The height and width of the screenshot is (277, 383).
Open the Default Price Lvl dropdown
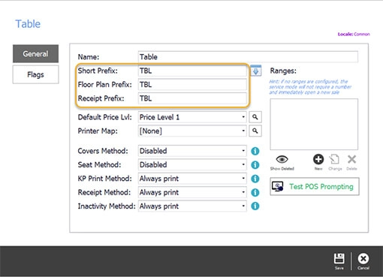(x=192, y=117)
